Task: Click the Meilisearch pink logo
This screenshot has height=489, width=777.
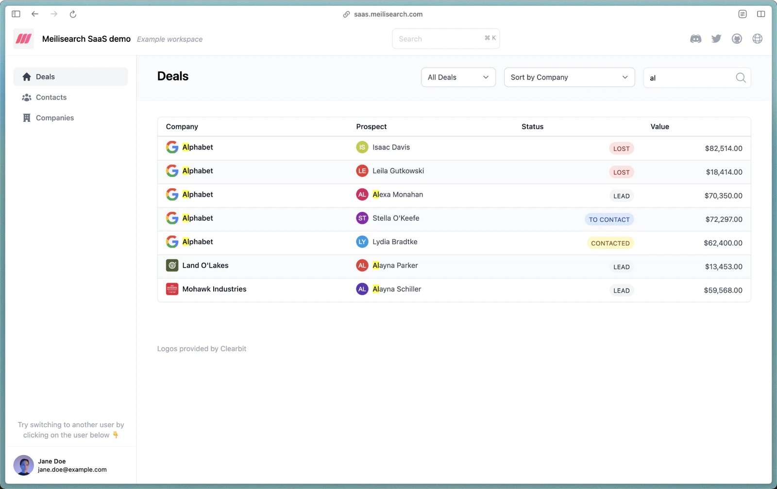Action: tap(23, 38)
